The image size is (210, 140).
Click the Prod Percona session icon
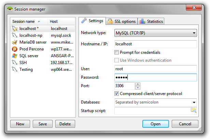[x=14, y=49]
